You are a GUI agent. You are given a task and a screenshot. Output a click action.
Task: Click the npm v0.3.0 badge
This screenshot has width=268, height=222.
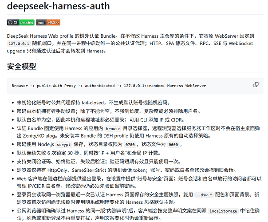coord(48,22)
